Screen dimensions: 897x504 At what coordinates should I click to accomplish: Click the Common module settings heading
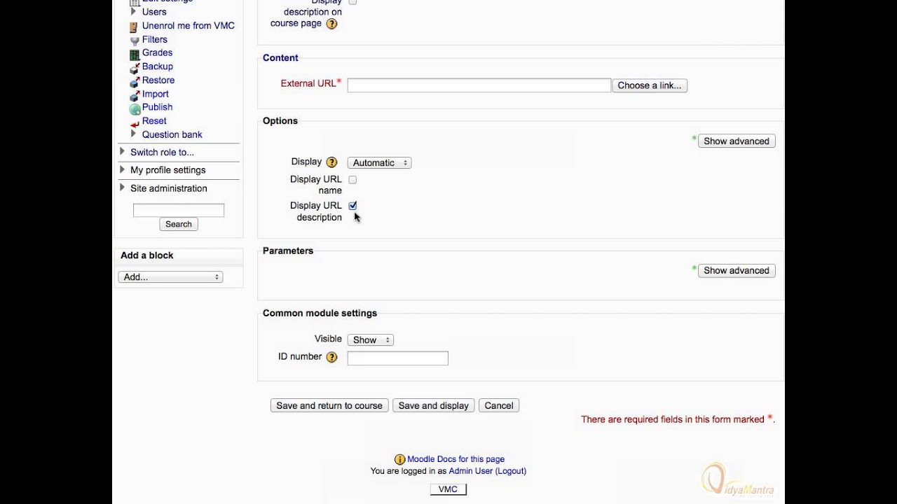[x=320, y=313]
